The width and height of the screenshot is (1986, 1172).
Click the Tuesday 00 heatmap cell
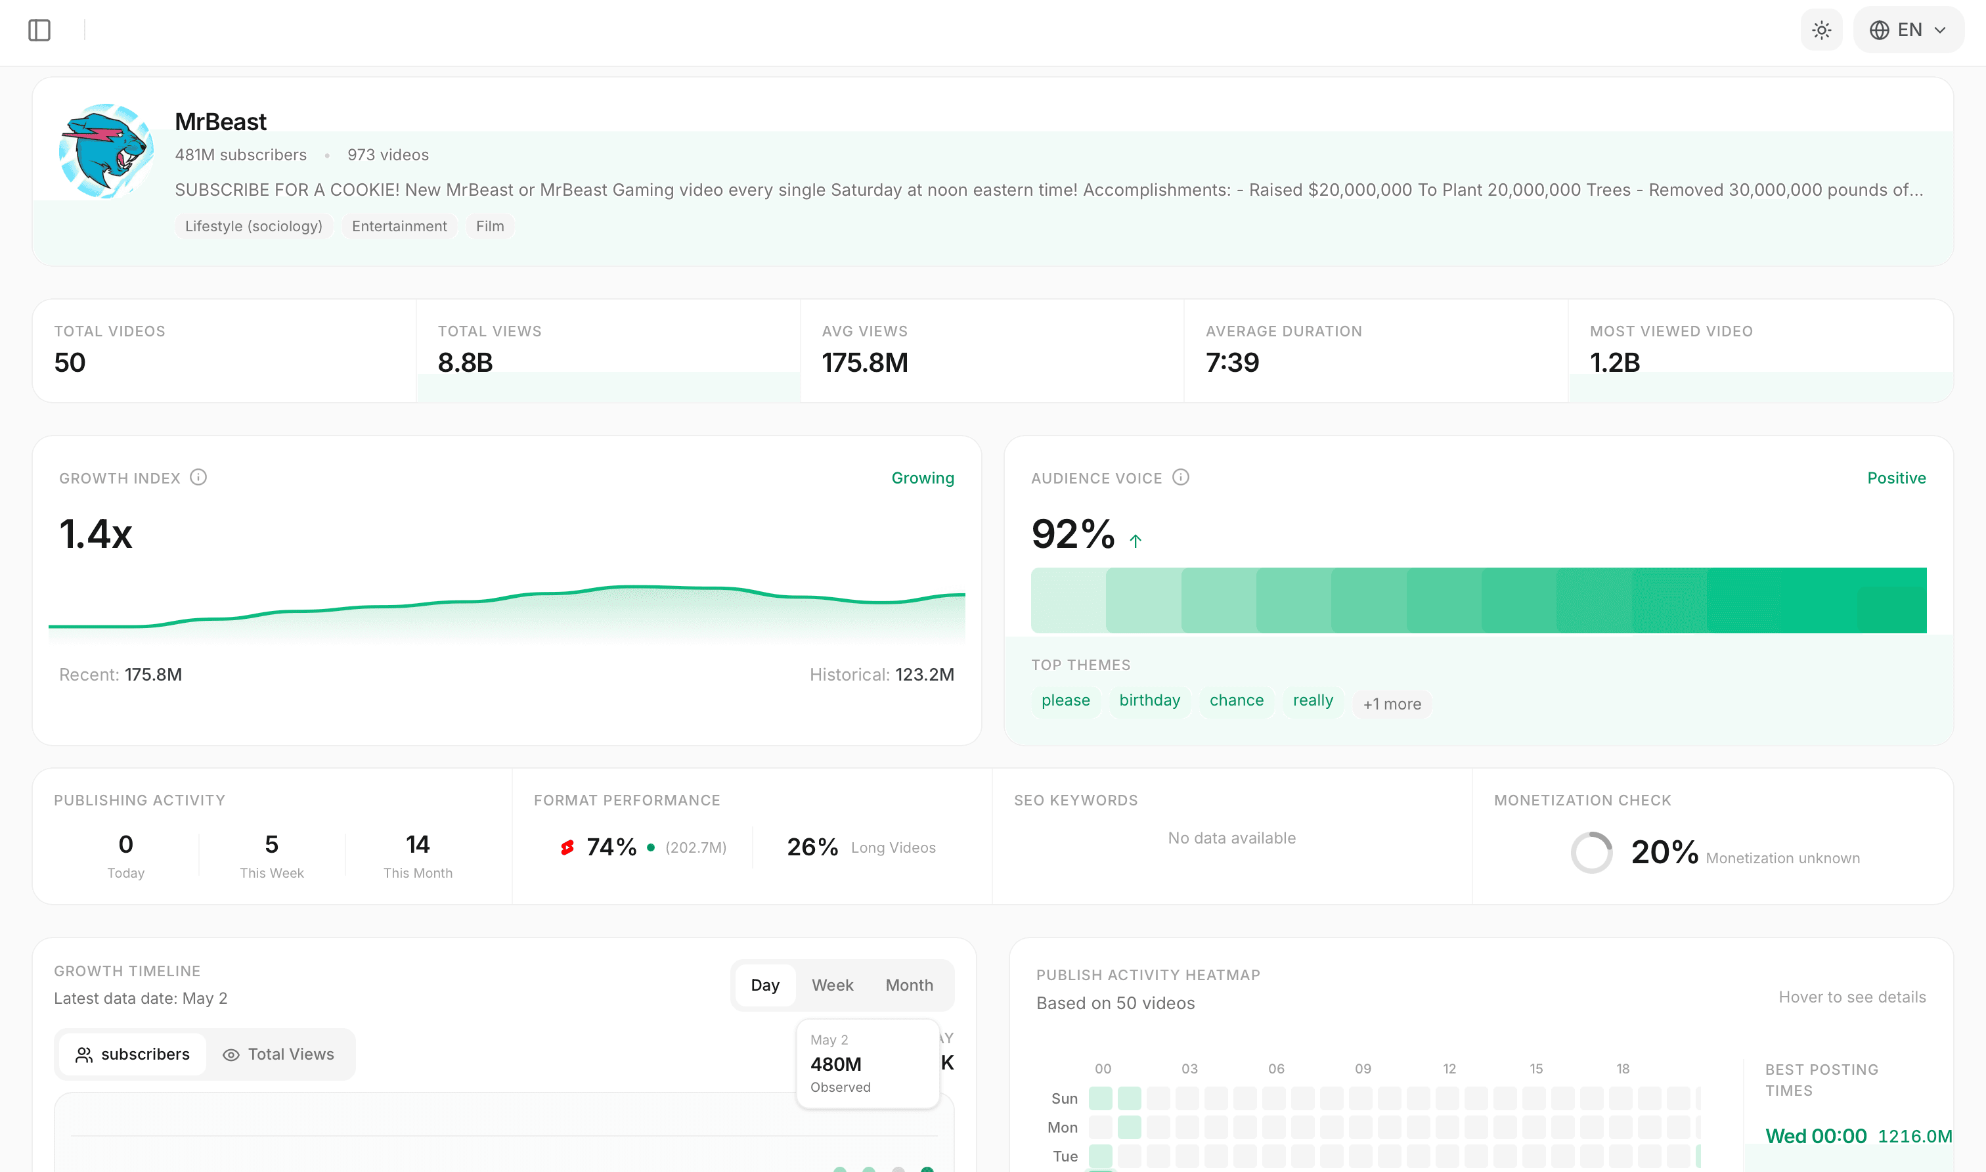1100,1156
